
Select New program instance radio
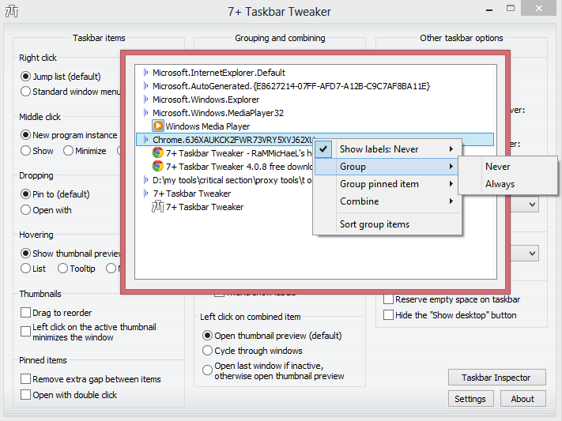[x=25, y=135]
